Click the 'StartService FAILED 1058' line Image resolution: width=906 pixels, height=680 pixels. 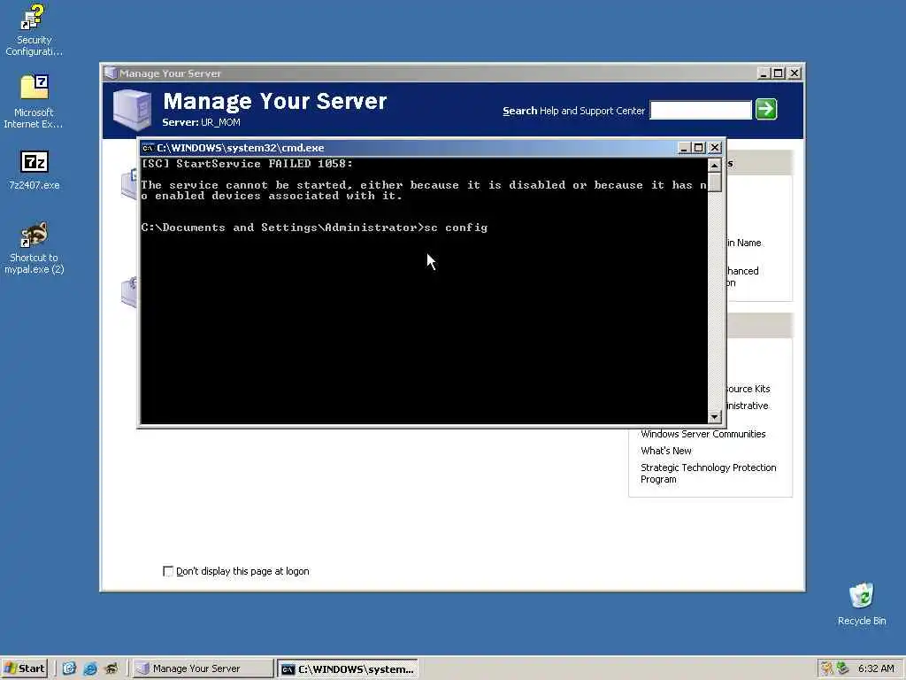coord(248,164)
